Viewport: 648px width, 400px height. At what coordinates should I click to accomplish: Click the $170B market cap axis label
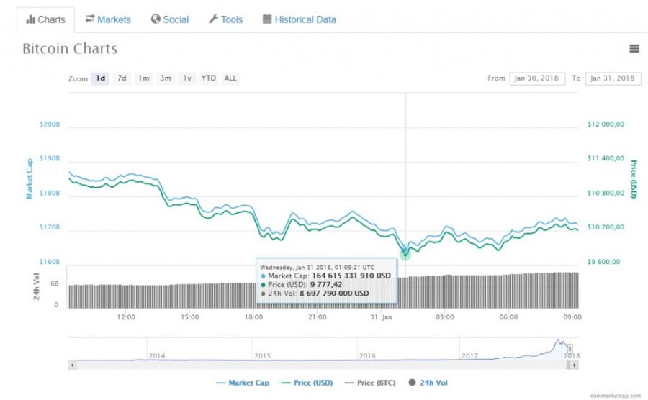point(50,227)
